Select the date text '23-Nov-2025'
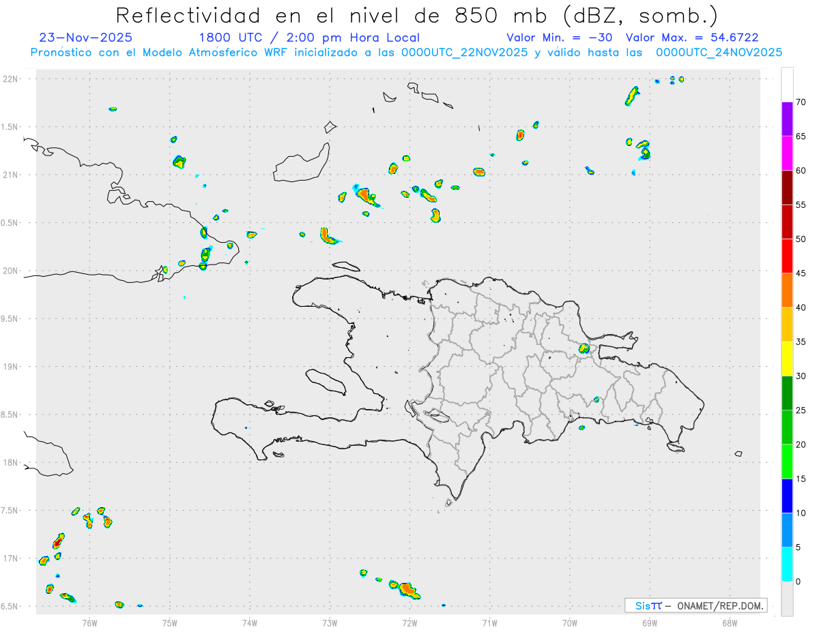This screenshot has width=819, height=632. tap(86, 37)
